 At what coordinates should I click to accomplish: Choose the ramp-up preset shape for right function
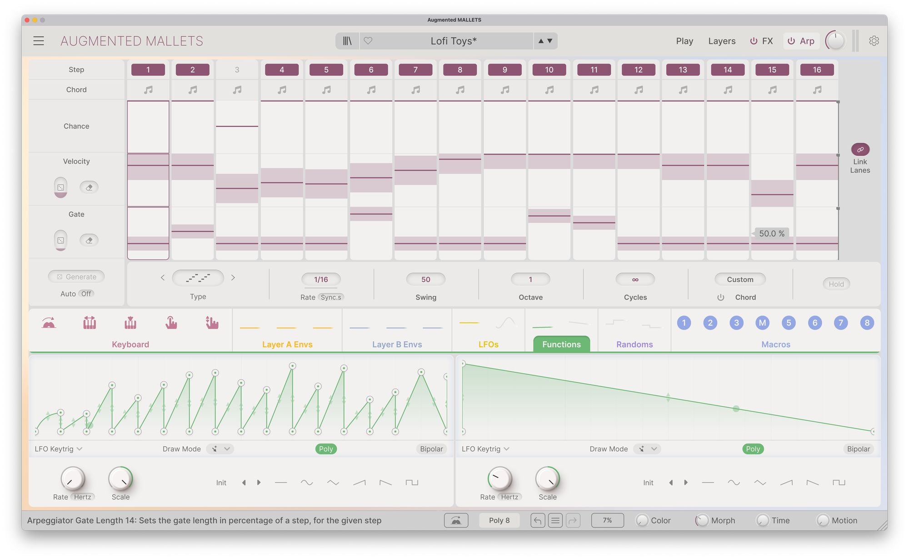pyautogui.click(x=786, y=483)
